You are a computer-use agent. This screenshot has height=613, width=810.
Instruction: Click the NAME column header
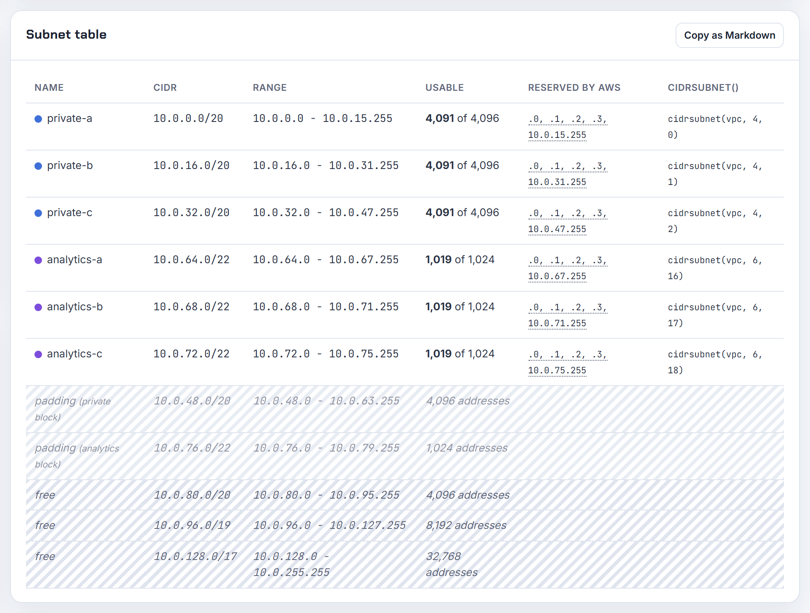coord(49,87)
